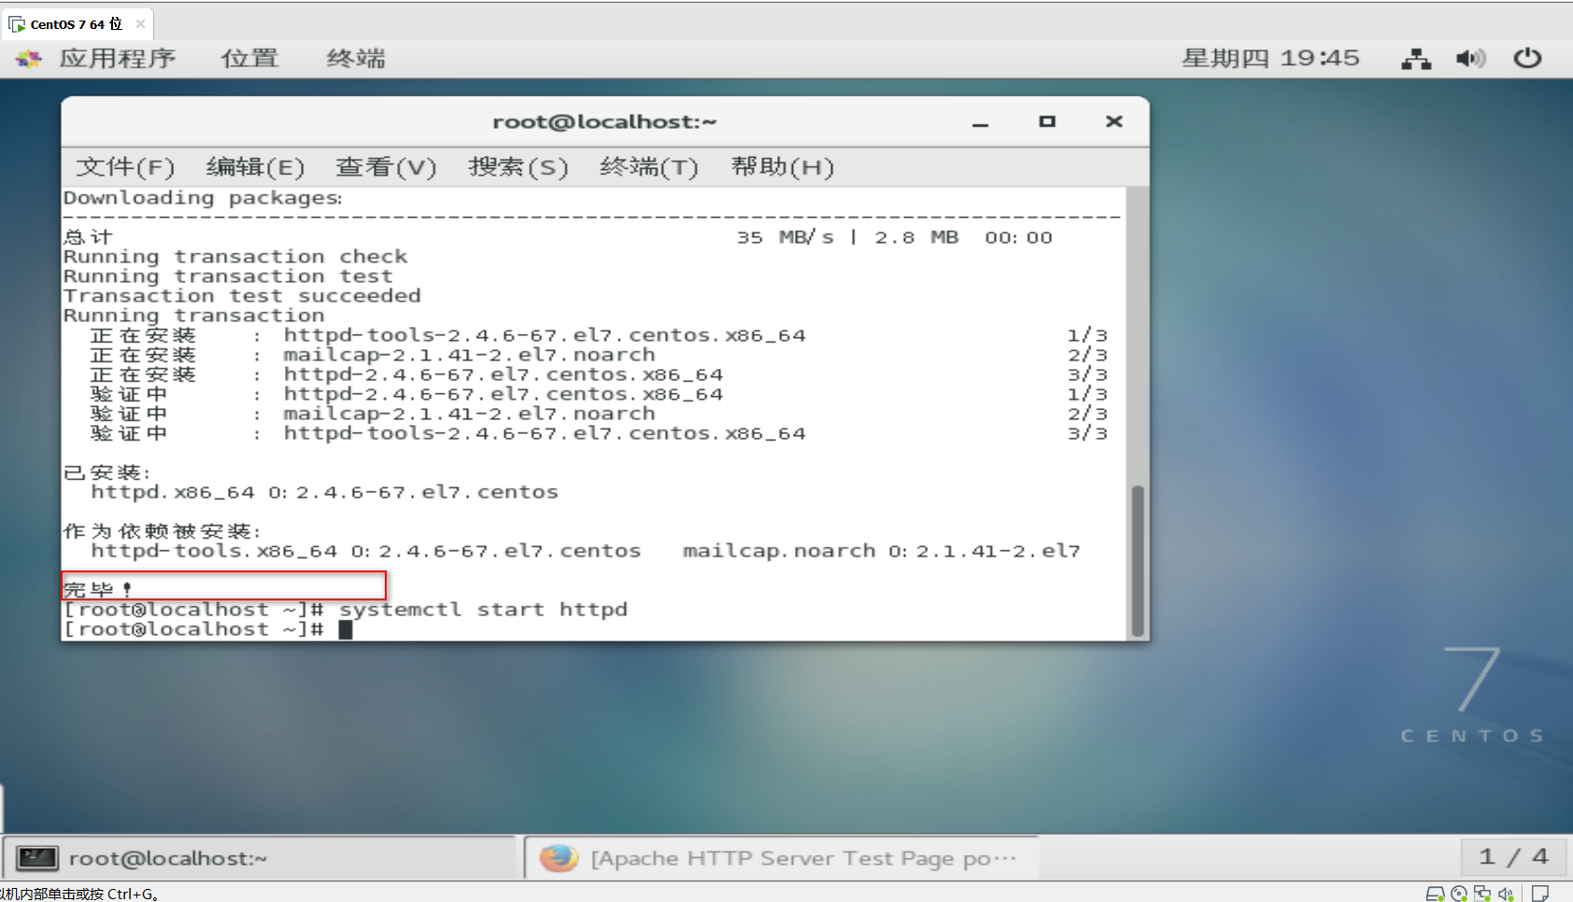Viewport: 1573px width, 902px height.
Task: Click the VMware hard disk status icon
Action: (1436, 894)
